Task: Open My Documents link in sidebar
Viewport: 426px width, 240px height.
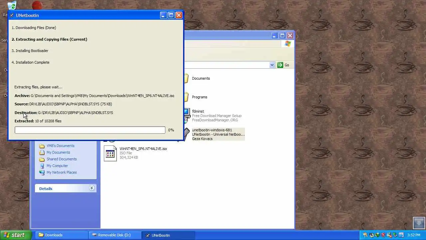Action: [58, 152]
